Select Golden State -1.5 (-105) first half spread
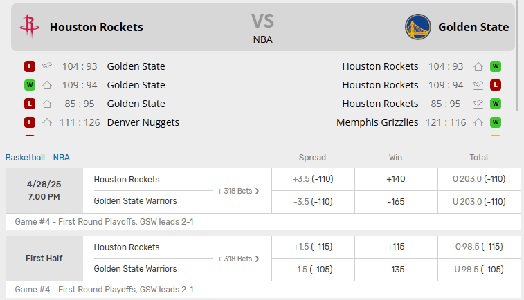Viewport: 524px width, 300px height. [313, 270]
